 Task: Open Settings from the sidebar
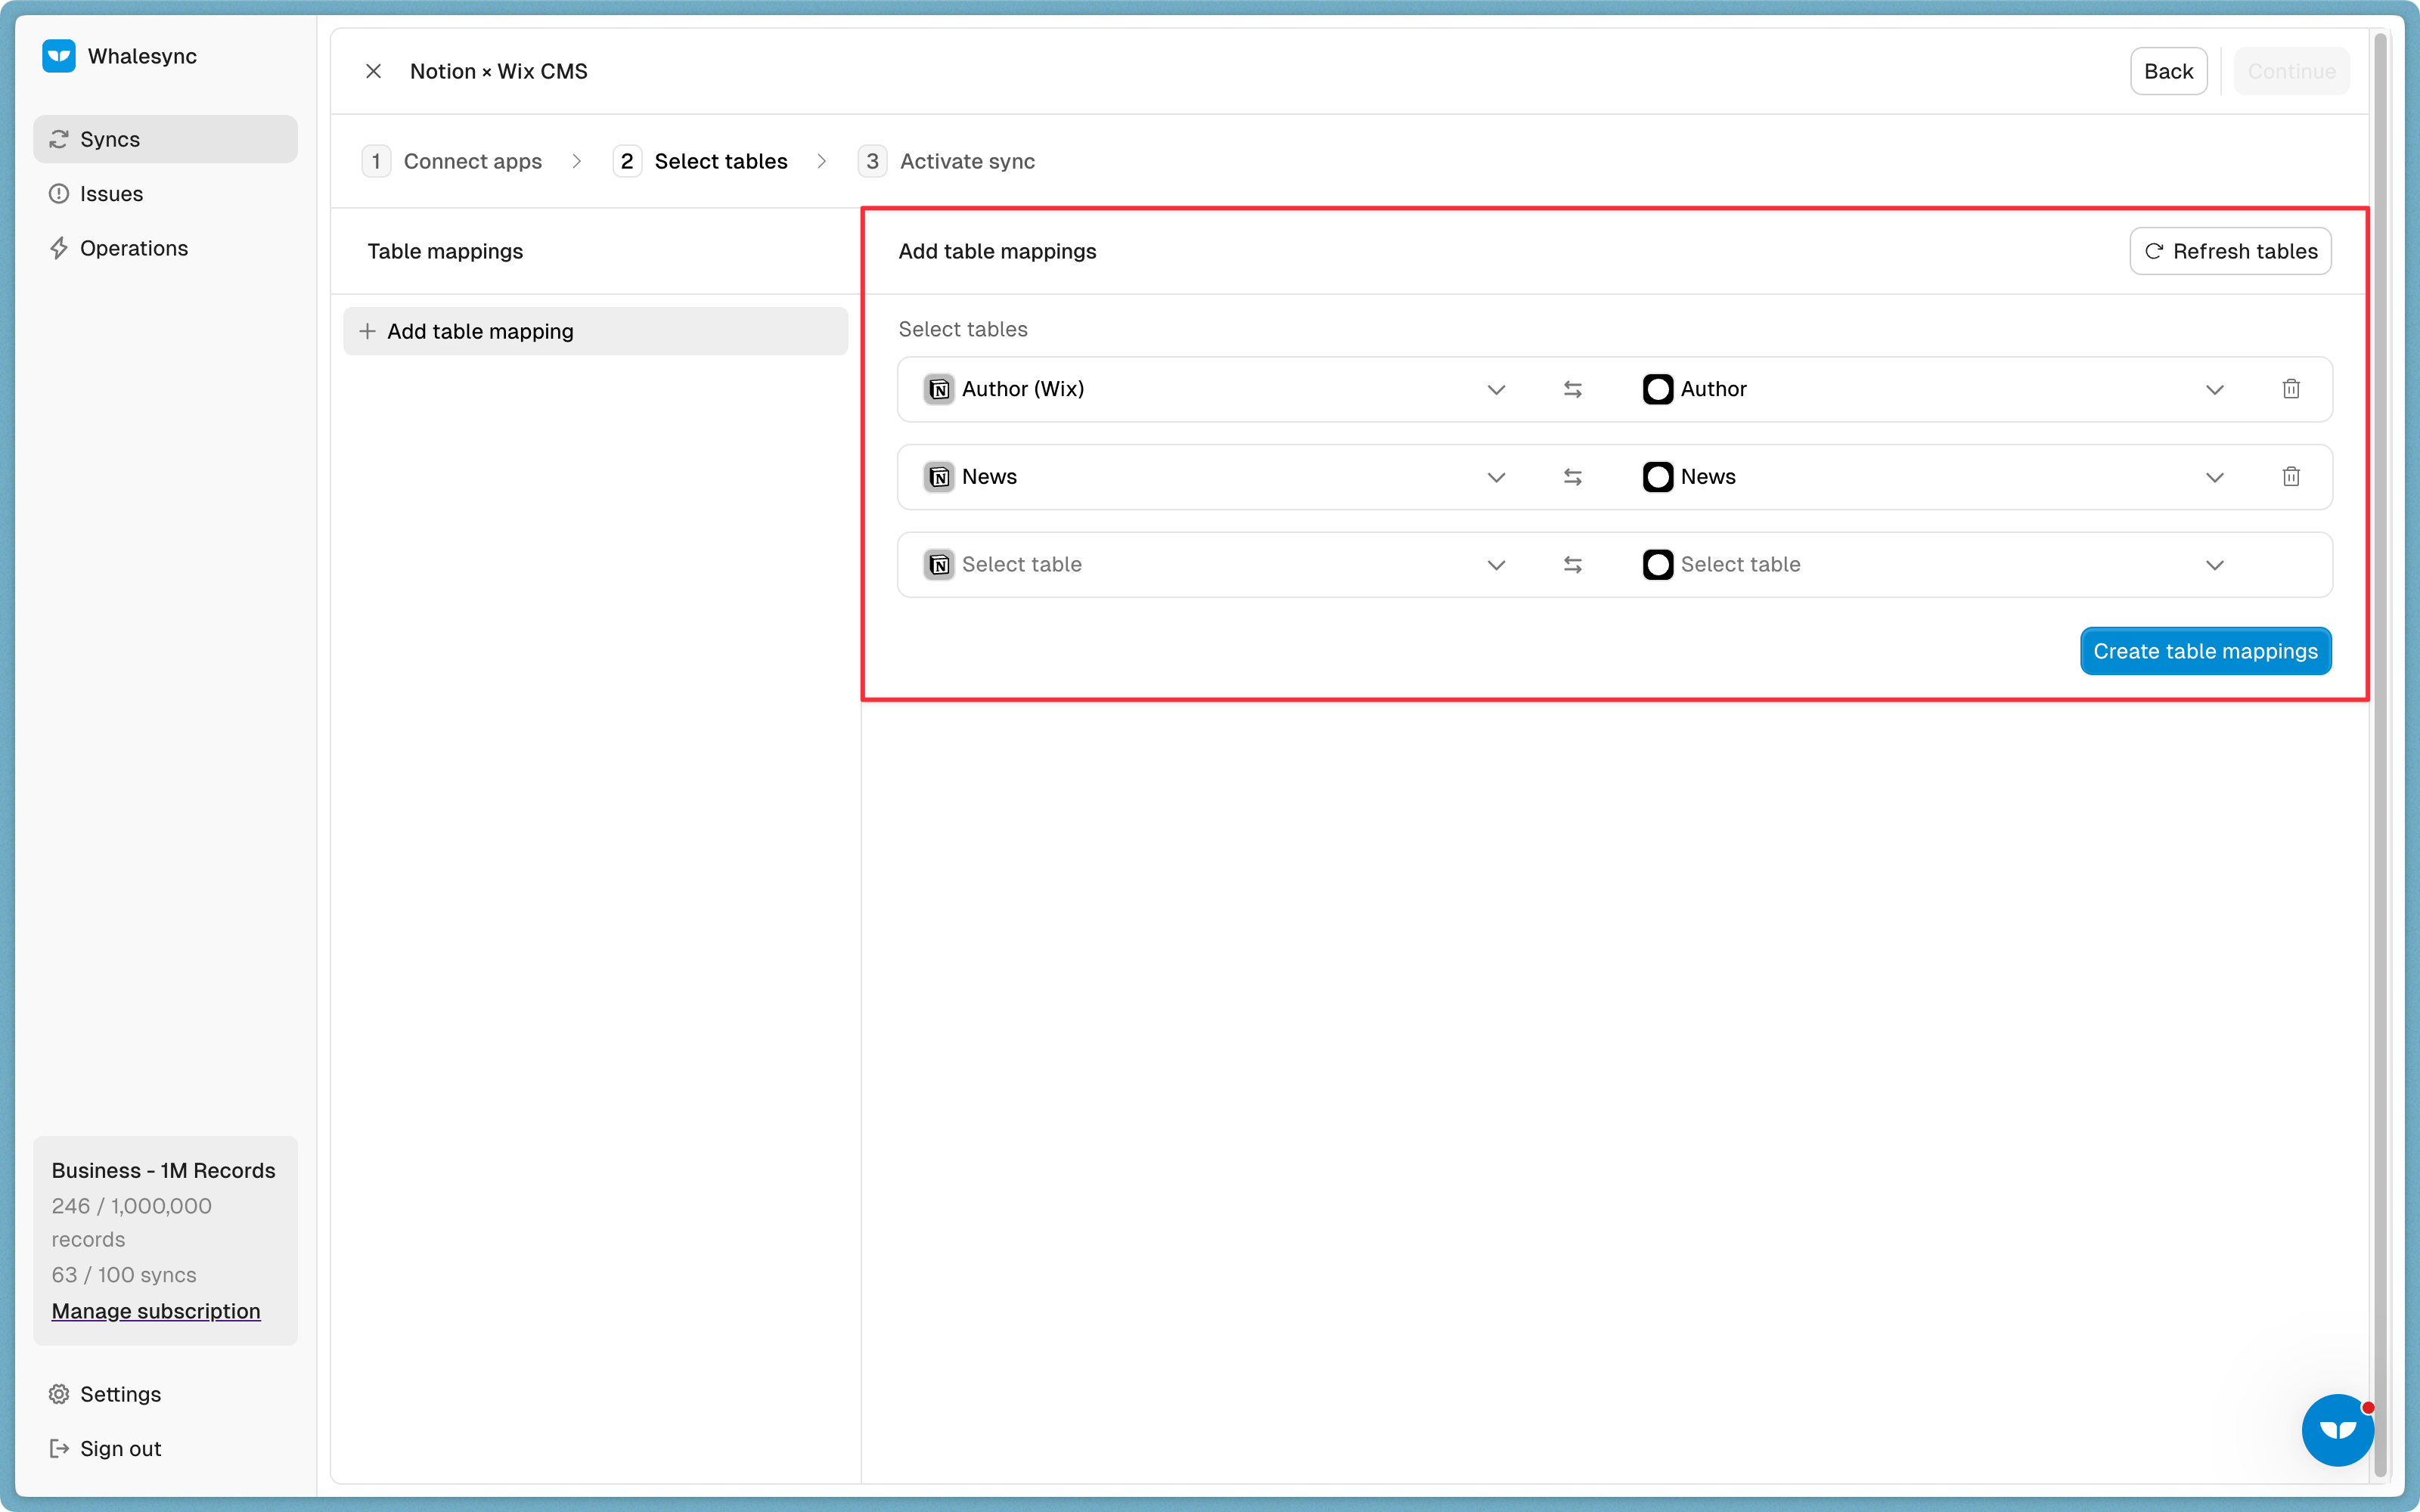120,1394
